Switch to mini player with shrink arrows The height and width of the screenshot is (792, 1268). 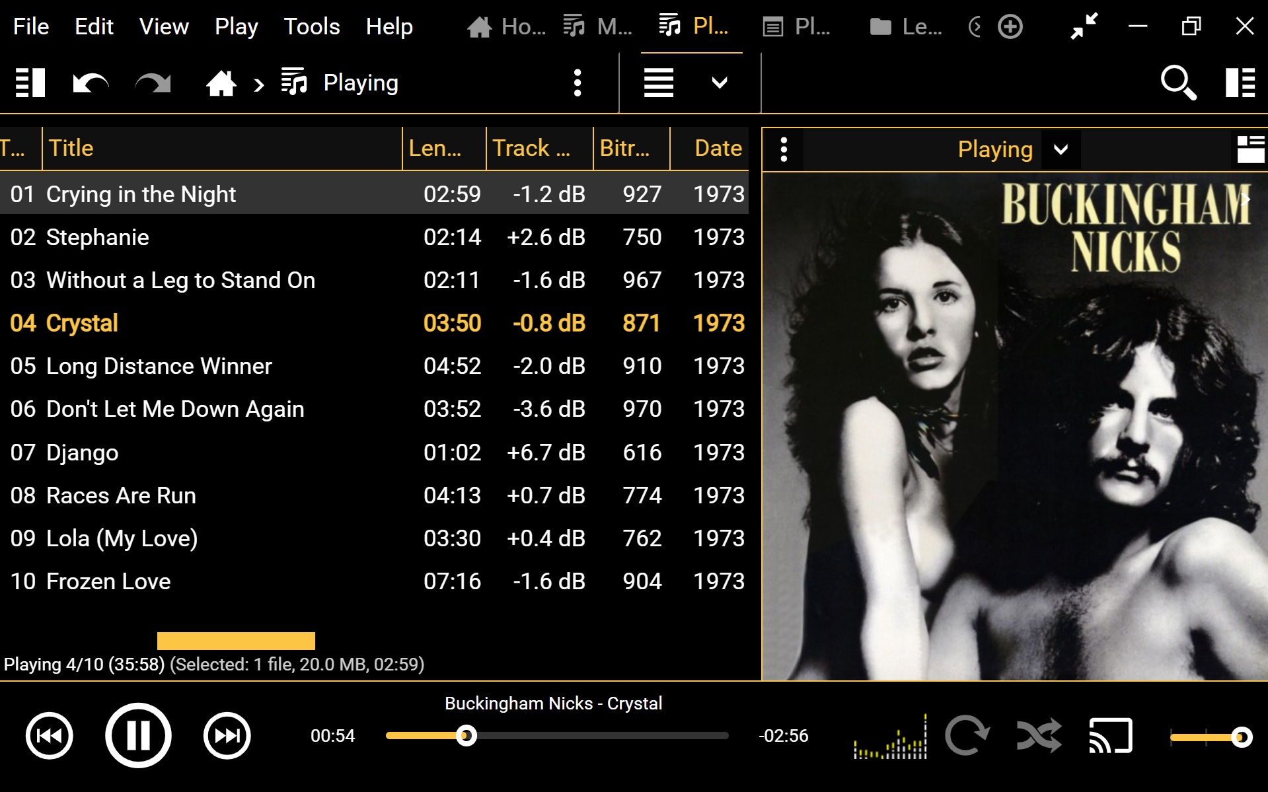(x=1084, y=26)
